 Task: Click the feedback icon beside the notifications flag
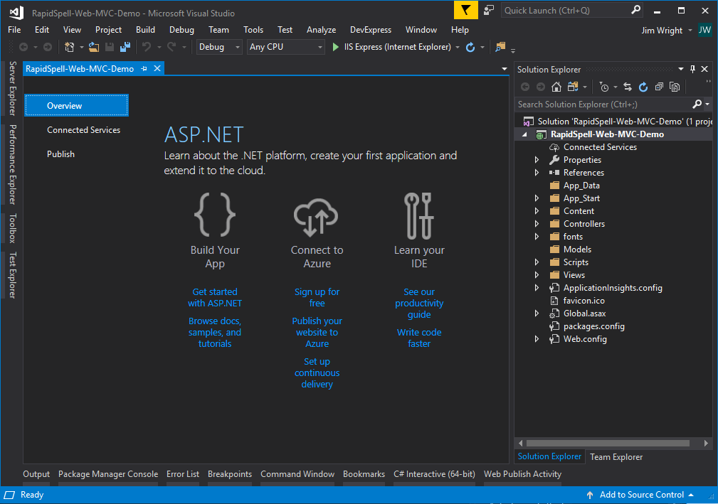click(489, 11)
